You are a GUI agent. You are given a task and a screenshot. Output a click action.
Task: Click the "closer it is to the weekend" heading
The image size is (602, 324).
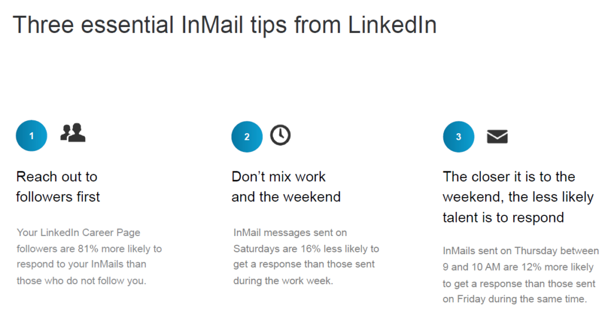tap(517, 197)
